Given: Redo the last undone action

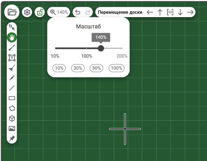Looking at the screenshot, I should pos(87,12).
